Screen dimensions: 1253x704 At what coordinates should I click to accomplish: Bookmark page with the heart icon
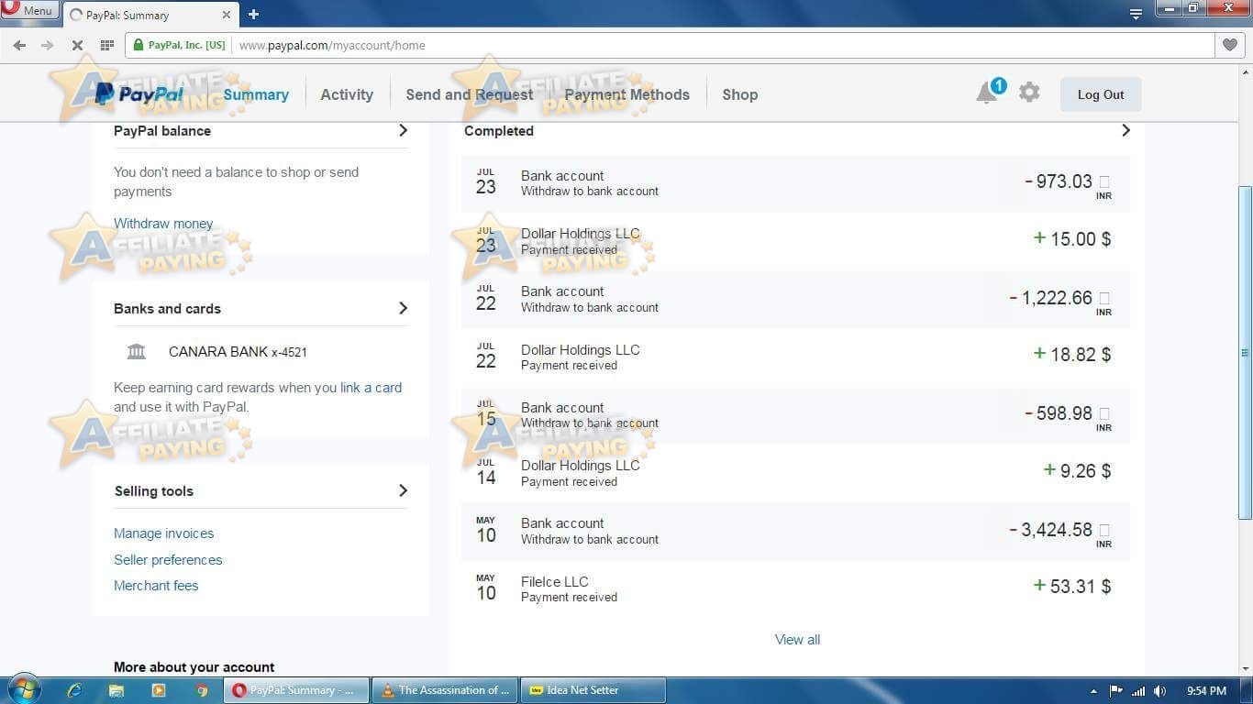point(1230,45)
